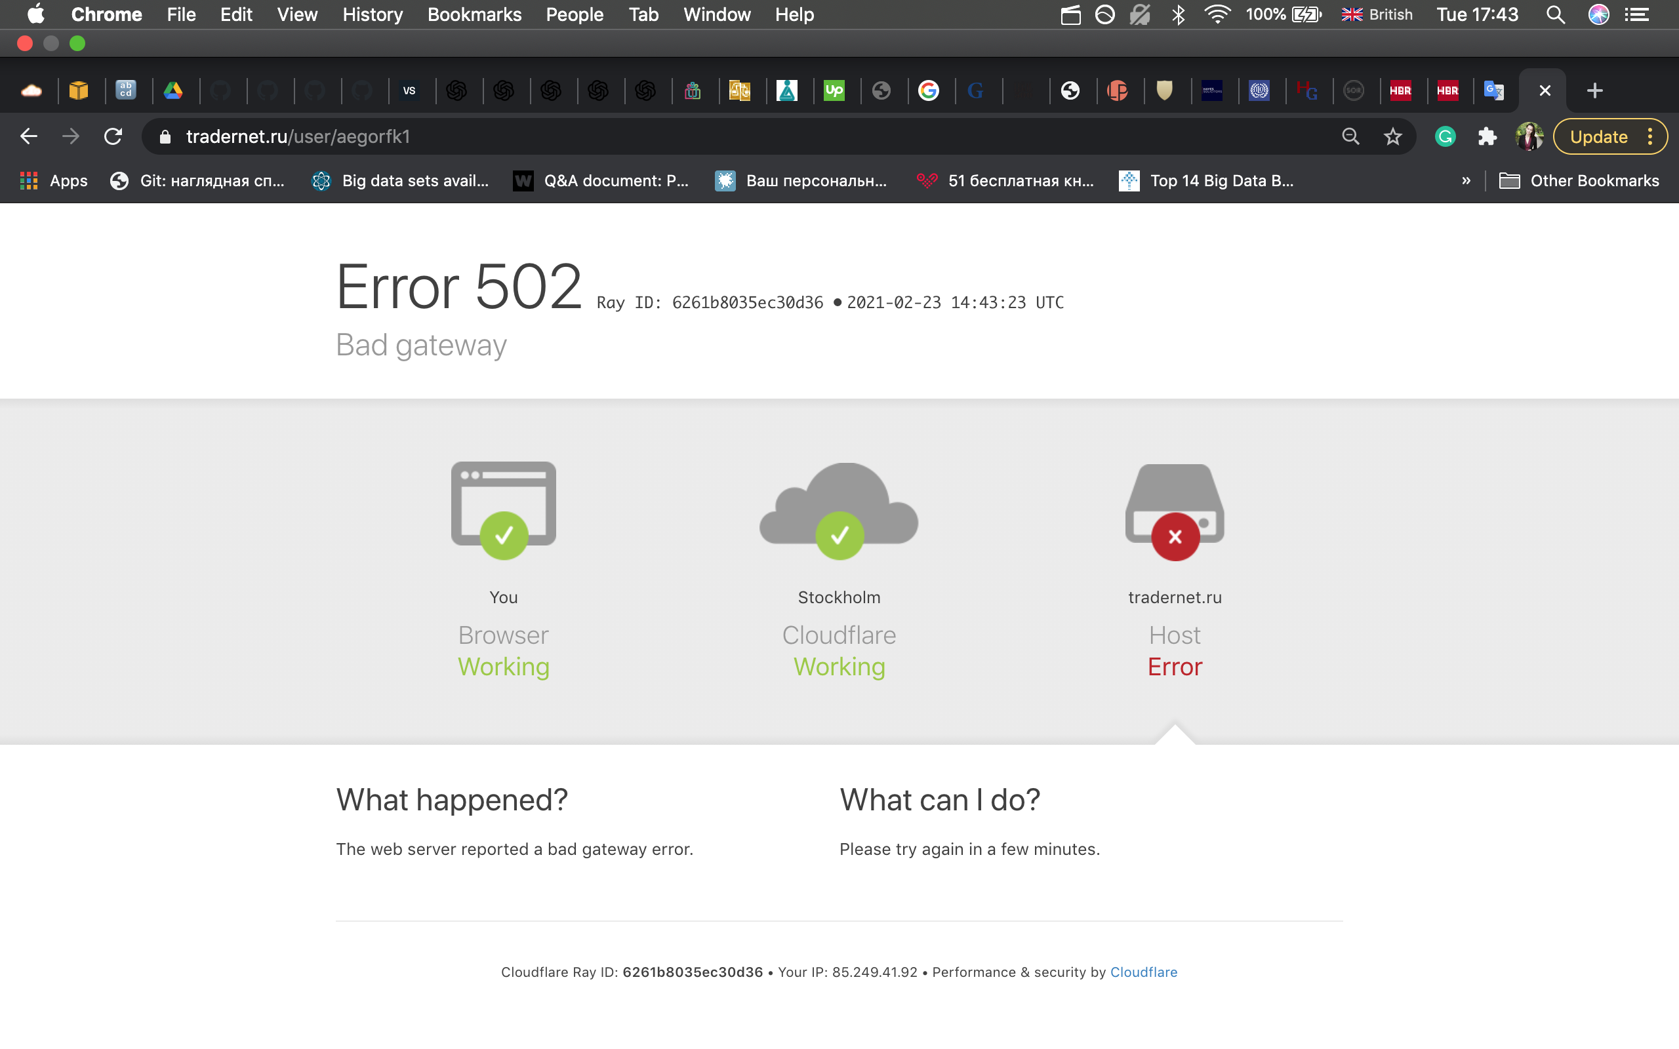This screenshot has width=1679, height=1049.
Task: Switch to the Google 'G' logo tab
Action: pos(928,91)
